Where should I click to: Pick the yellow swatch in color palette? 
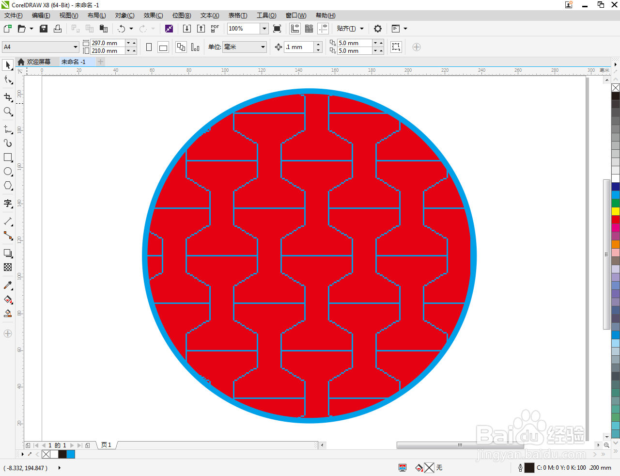616,211
